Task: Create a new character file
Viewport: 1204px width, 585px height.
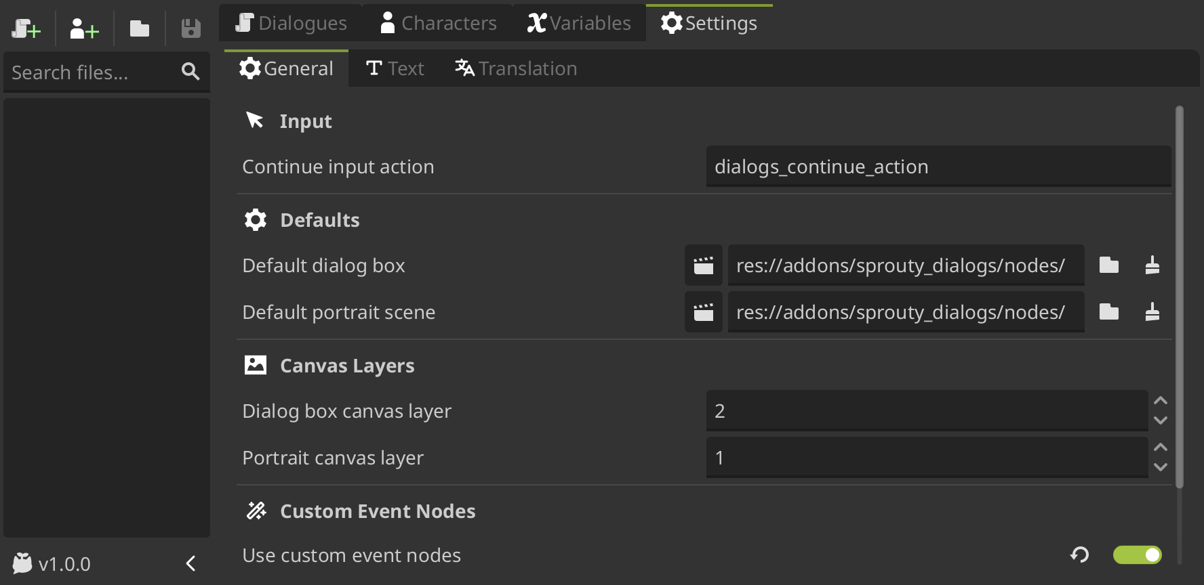Action: click(85, 28)
